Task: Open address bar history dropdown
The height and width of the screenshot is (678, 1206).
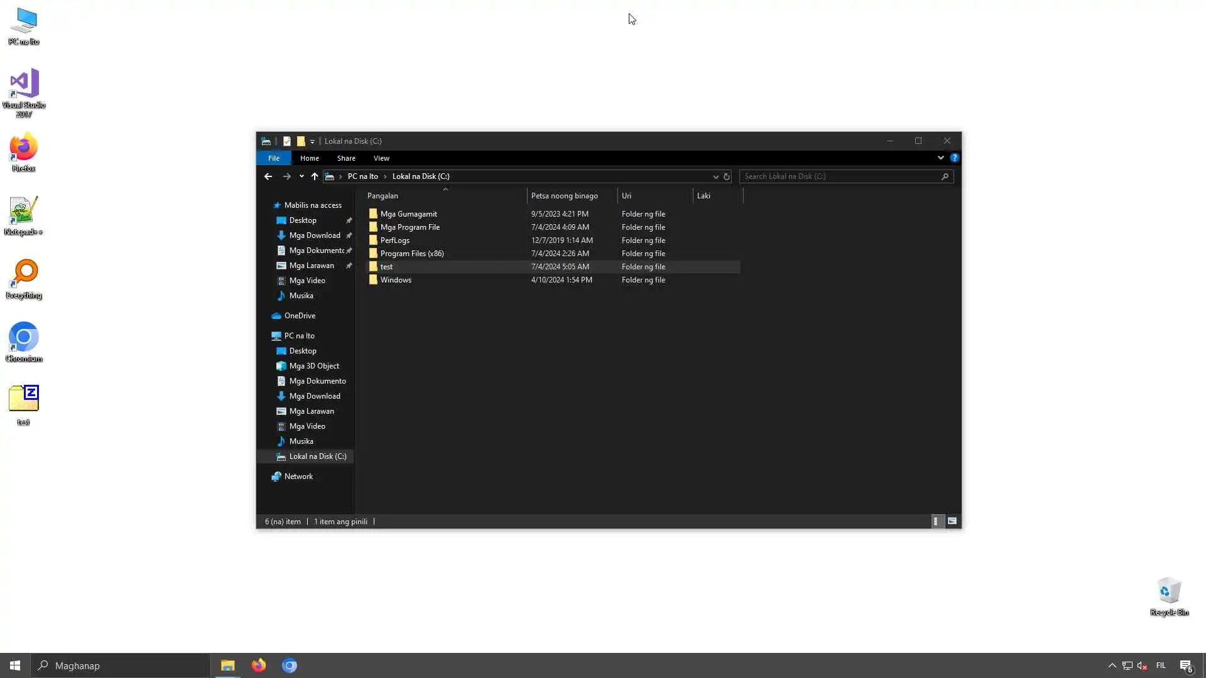Action: click(715, 176)
